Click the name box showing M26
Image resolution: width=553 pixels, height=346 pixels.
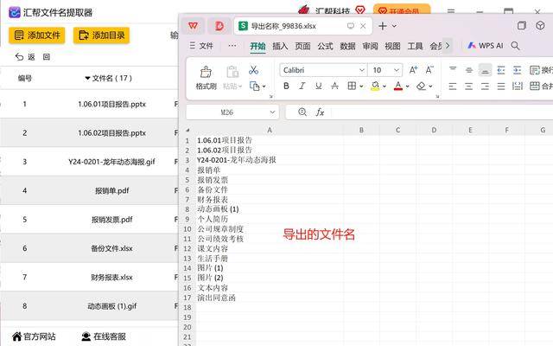click(x=232, y=112)
